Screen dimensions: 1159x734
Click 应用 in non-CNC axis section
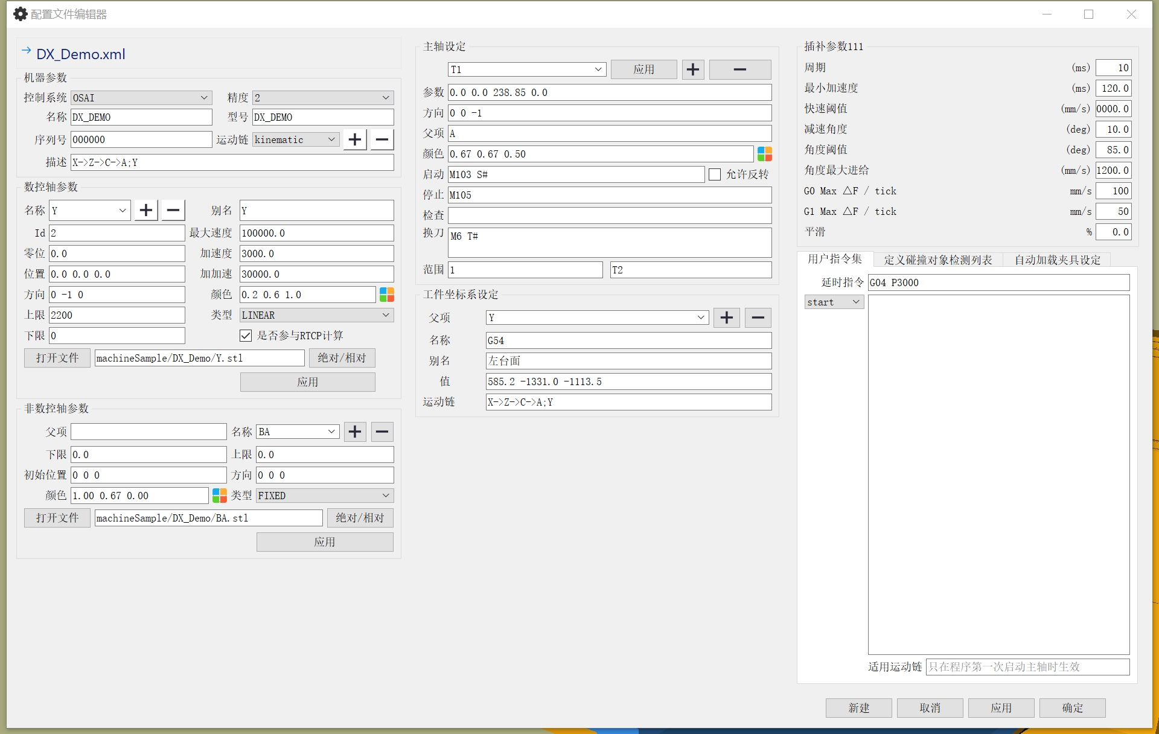[x=325, y=542]
